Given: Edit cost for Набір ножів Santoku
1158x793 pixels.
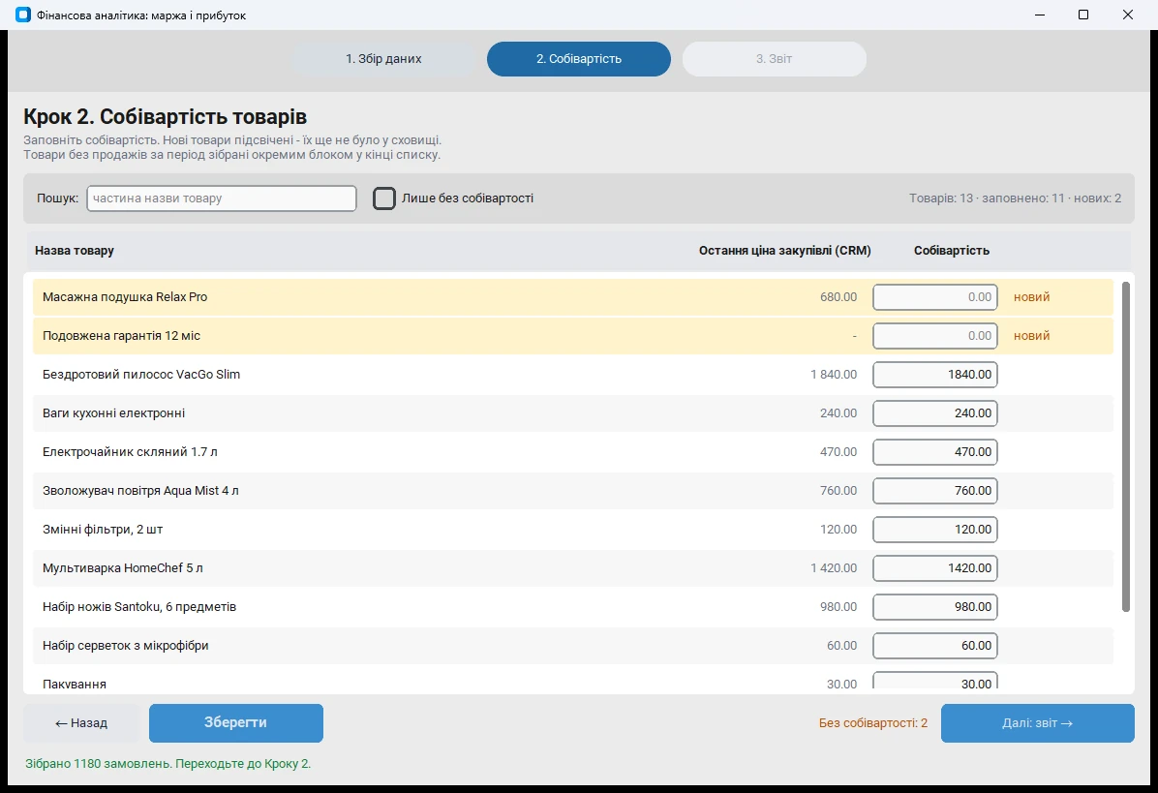Looking at the screenshot, I should [x=935, y=607].
